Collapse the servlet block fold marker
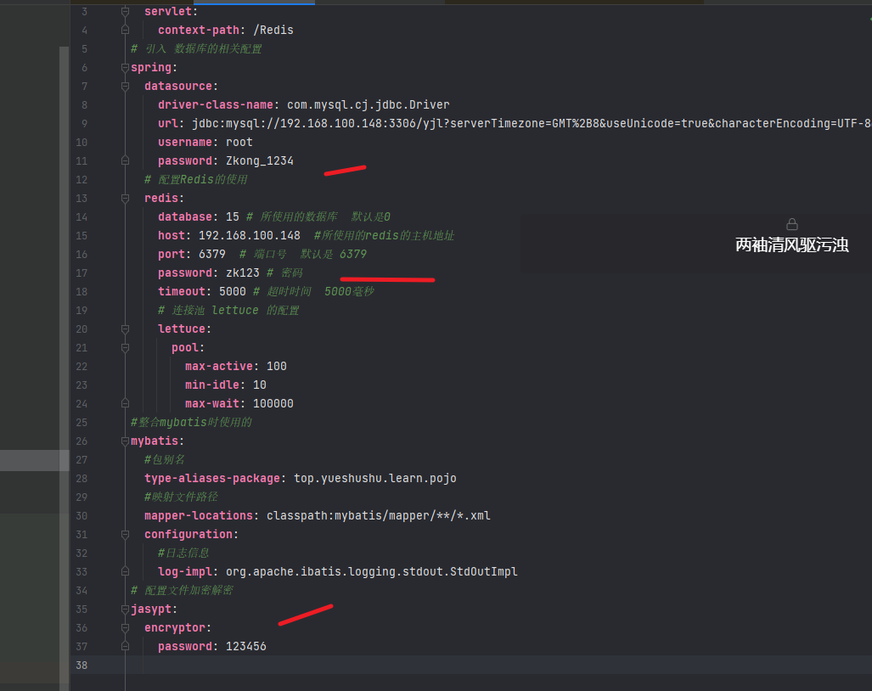 125,11
